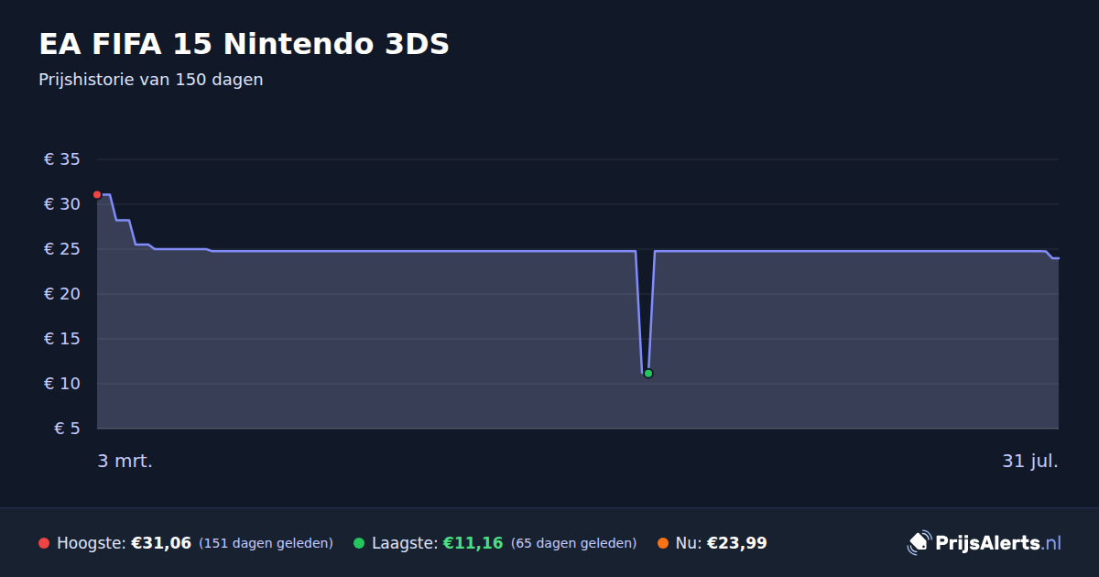The image size is (1099, 577).
Task: Click the orange dot beside Nu
Action: (x=663, y=543)
